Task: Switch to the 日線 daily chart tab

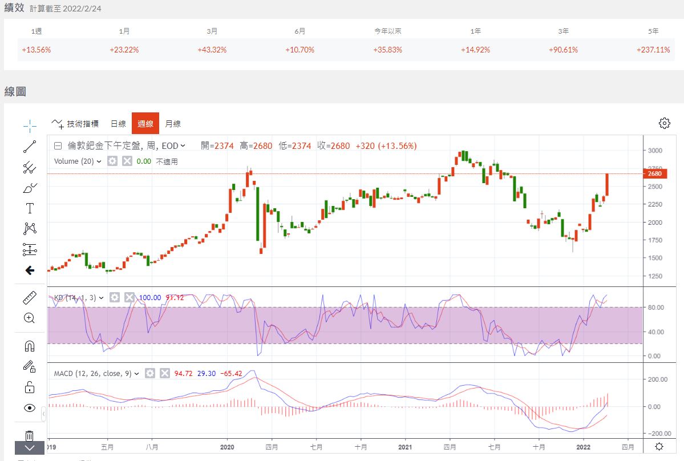Action: tap(118, 123)
